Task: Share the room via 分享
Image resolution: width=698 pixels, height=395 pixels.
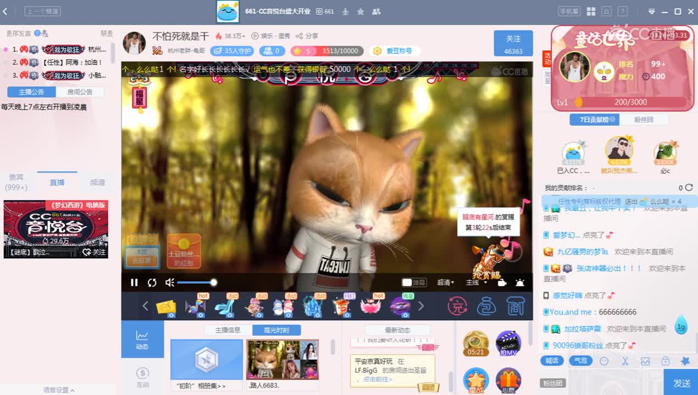Action: coord(307,36)
